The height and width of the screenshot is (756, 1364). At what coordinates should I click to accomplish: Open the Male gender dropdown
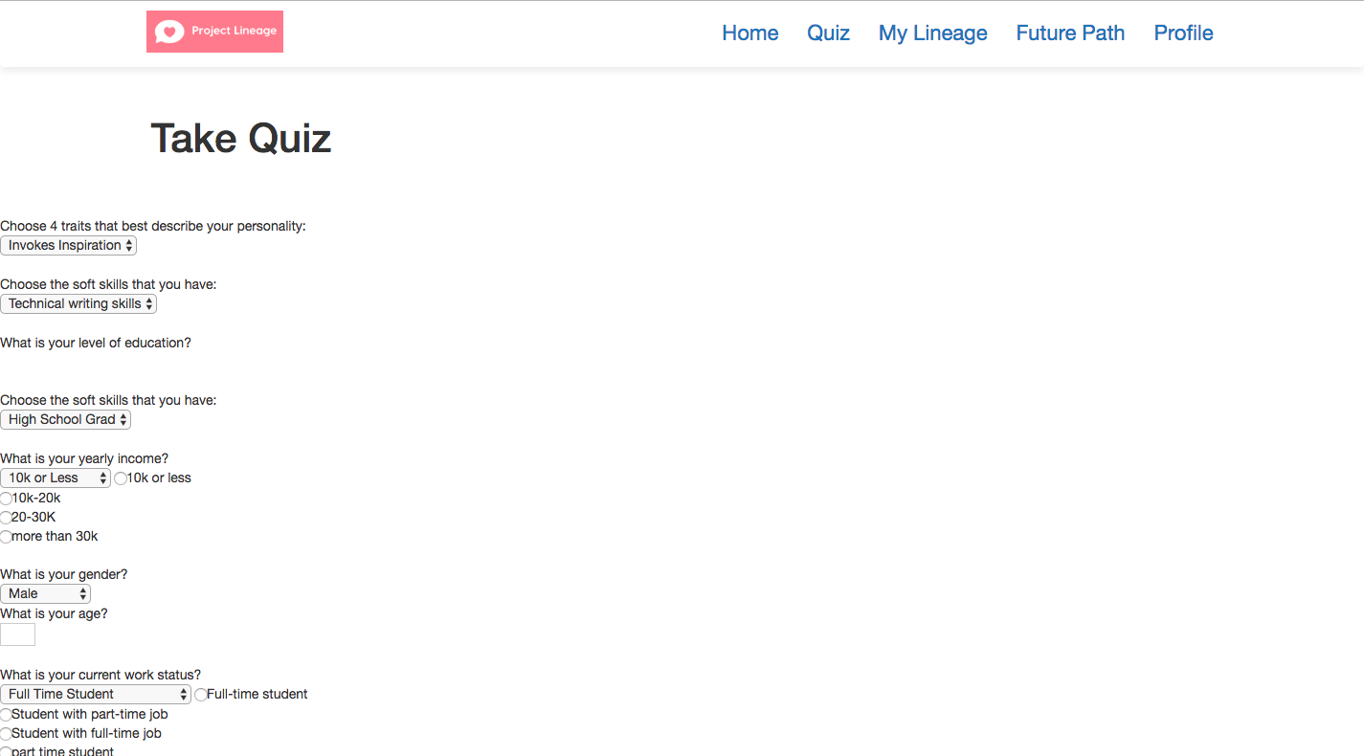pos(45,594)
